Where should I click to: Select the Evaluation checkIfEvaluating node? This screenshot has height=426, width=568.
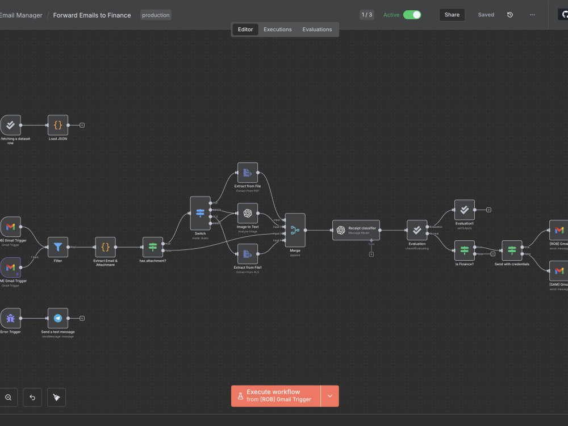click(417, 230)
